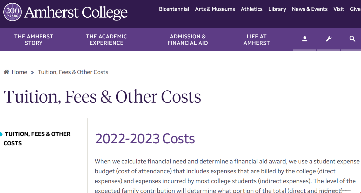Open the Bicentennial link
This screenshot has height=193, width=361.
tap(174, 9)
